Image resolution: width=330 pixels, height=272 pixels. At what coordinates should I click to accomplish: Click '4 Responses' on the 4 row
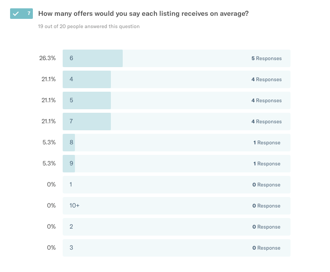266,79
